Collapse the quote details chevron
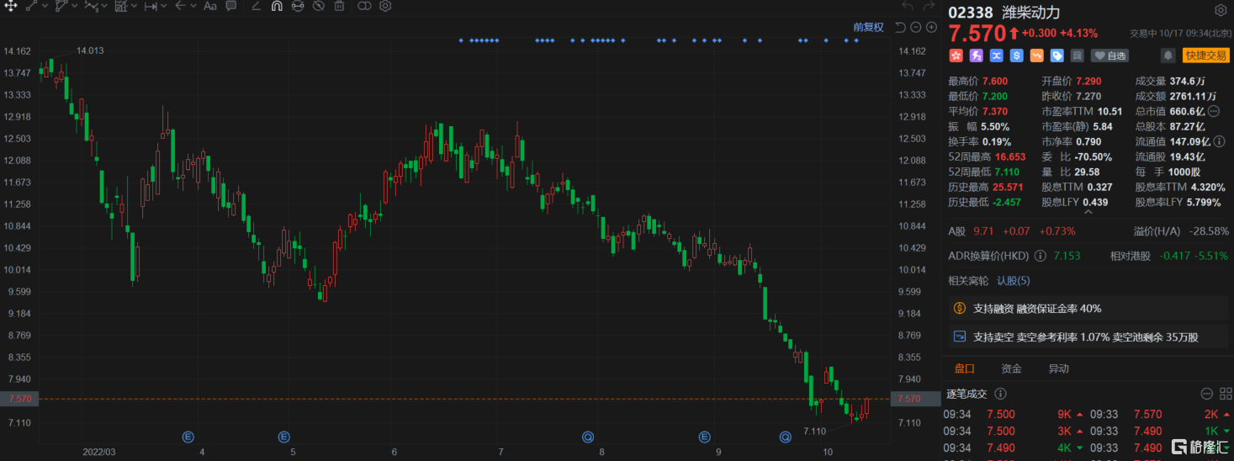This screenshot has width=1234, height=461. pos(1088,213)
